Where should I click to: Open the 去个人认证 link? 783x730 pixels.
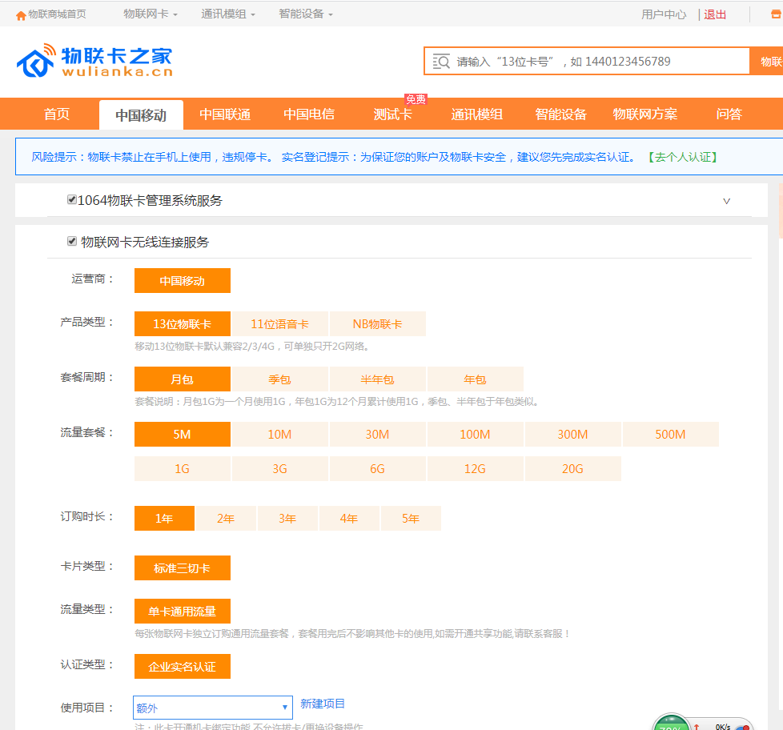(x=682, y=157)
